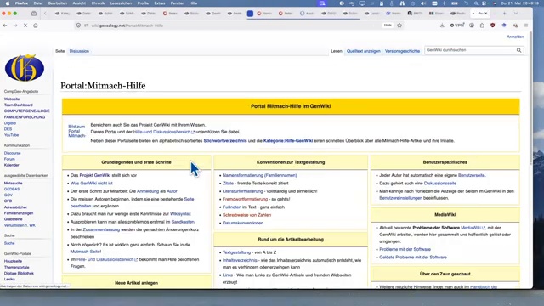The width and height of the screenshot is (544, 306).
Task: Open the Textgestaltung link
Action: [236, 252]
